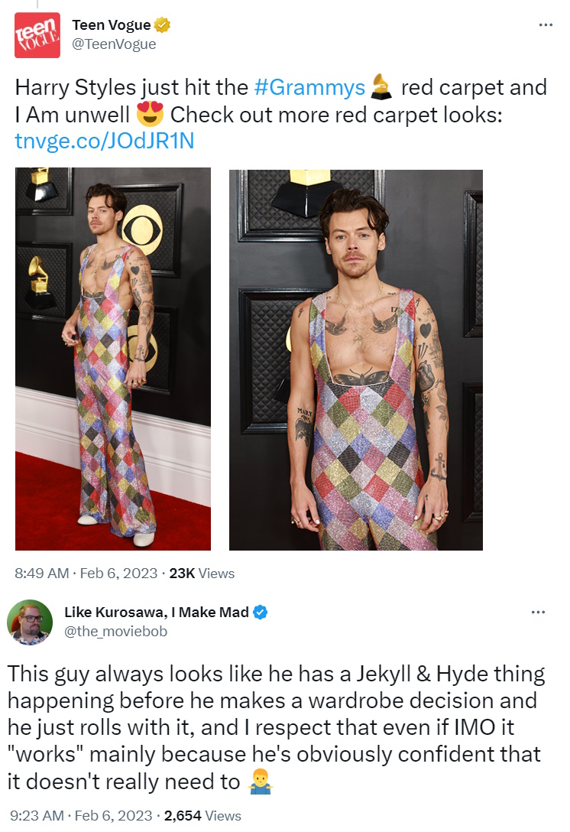Open Teen Vogue tweet more options menu

[x=546, y=25]
